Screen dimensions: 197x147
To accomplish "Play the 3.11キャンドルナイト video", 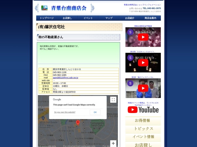I will [143, 63].
